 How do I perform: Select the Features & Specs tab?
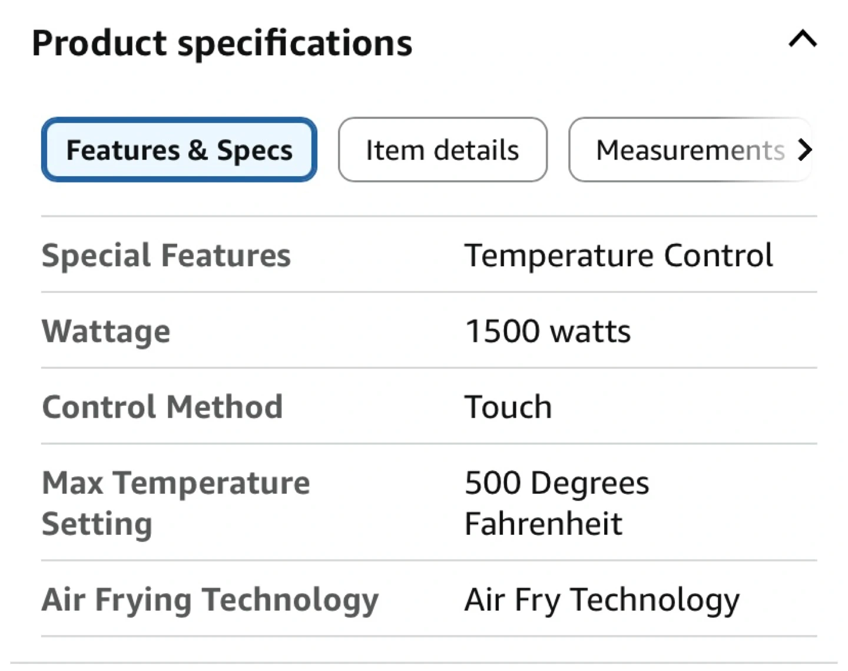click(x=179, y=150)
